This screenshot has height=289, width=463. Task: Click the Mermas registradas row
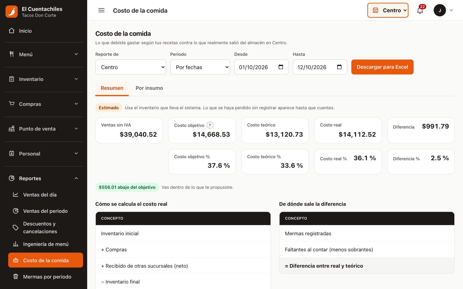click(367, 233)
